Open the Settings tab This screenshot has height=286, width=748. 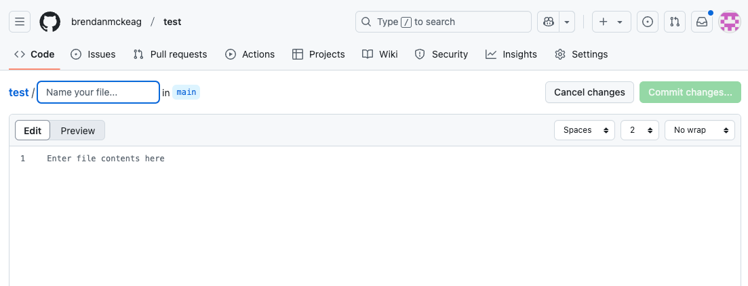581,54
